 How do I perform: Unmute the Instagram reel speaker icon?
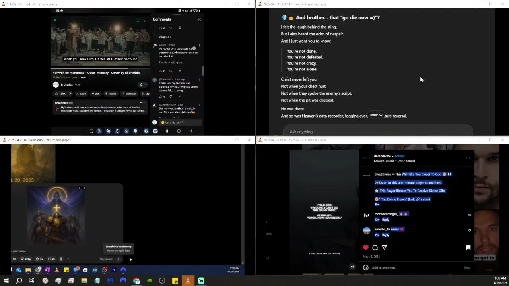tap(352, 267)
